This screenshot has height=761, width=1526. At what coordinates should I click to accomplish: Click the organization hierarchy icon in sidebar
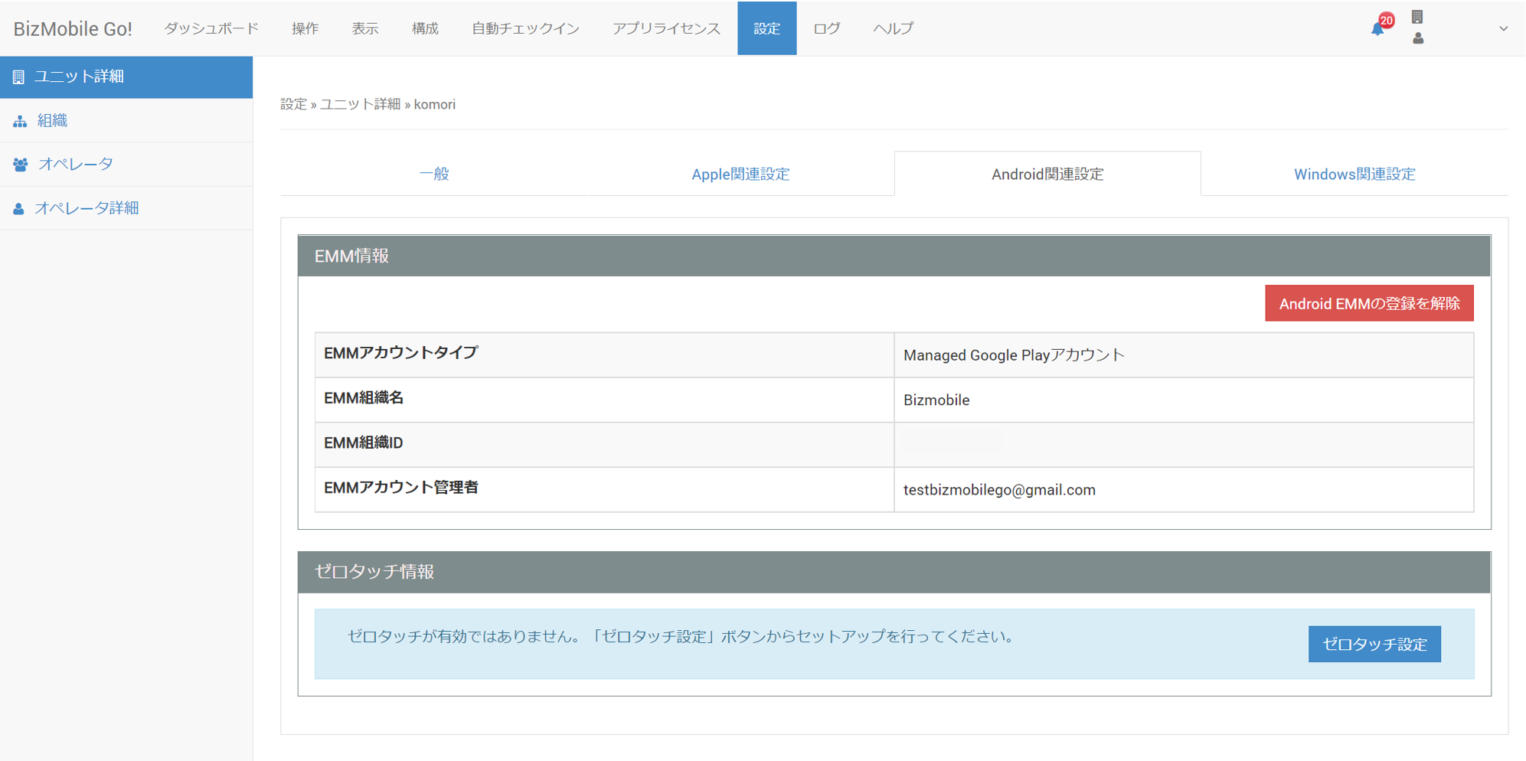(x=20, y=121)
